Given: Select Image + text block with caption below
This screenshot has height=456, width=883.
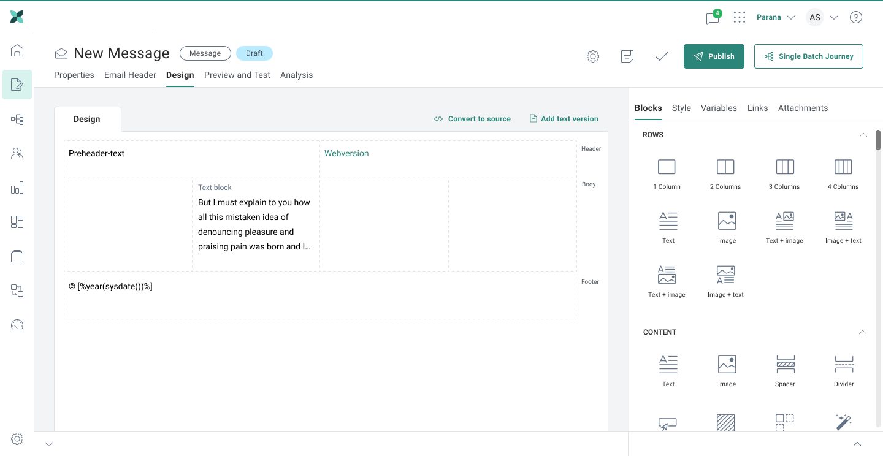Looking at the screenshot, I should point(725,282).
